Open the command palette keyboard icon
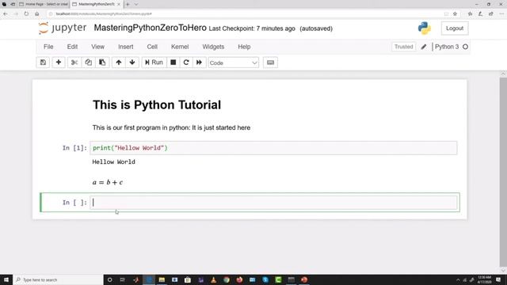The width and height of the screenshot is (507, 285). (271, 63)
